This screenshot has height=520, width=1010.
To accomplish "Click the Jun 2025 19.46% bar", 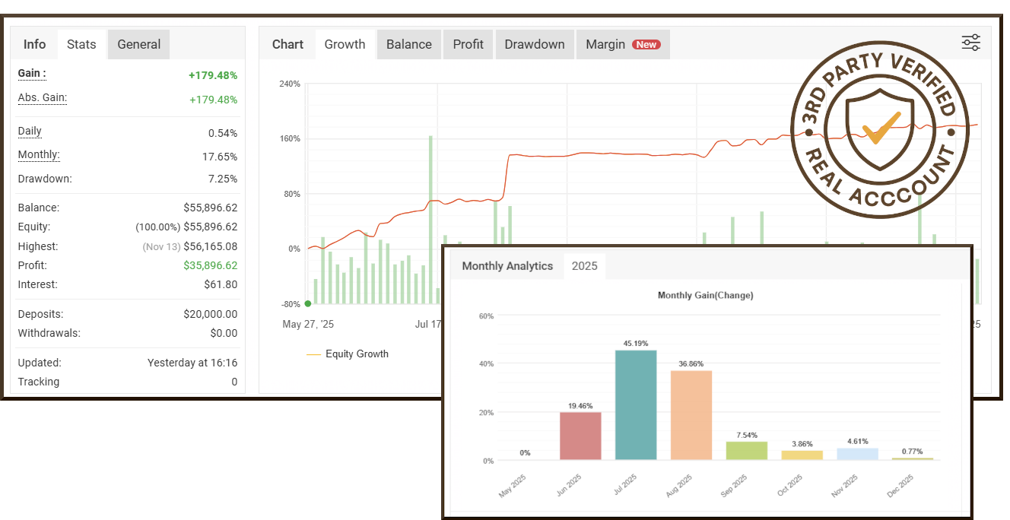I will 580,436.
